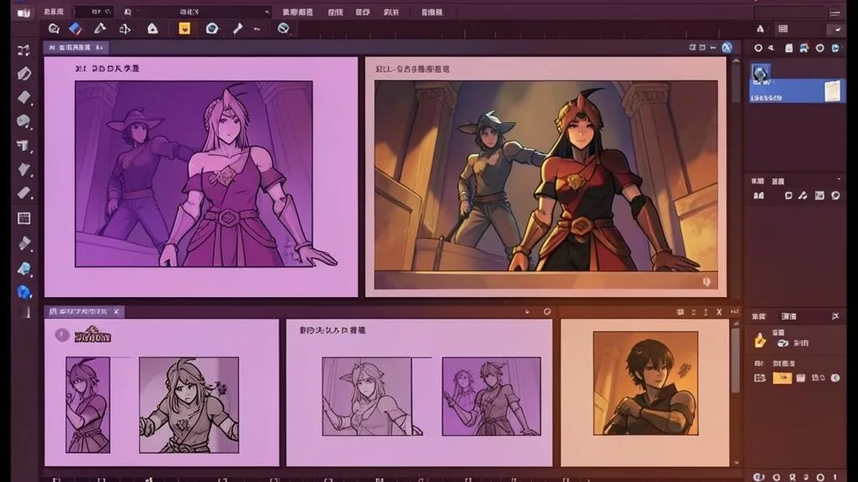Viewport: 858px width, 482px height.
Task: Switch to the first tab of lower right panel
Action: [759, 316]
